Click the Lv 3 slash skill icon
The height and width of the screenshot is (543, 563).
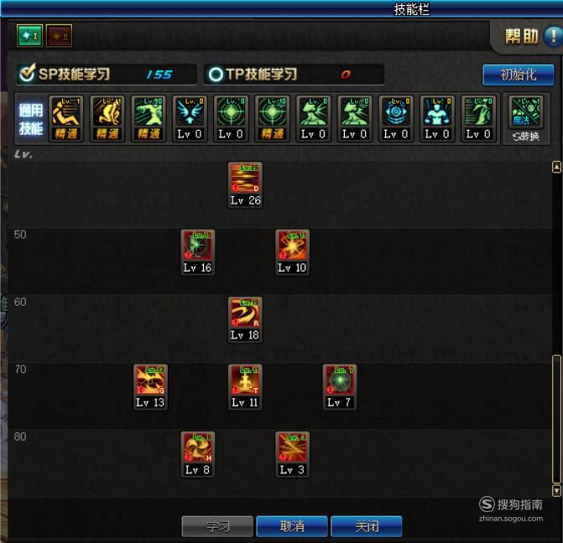tap(292, 448)
